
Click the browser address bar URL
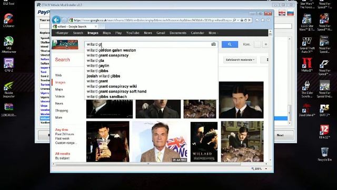[x=153, y=20]
